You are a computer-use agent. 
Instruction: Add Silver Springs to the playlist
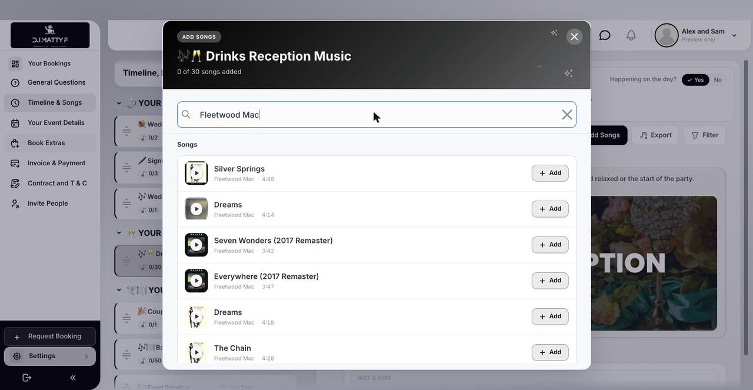550,173
